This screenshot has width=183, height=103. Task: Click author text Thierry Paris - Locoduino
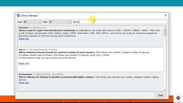pyautogui.click(x=50, y=74)
